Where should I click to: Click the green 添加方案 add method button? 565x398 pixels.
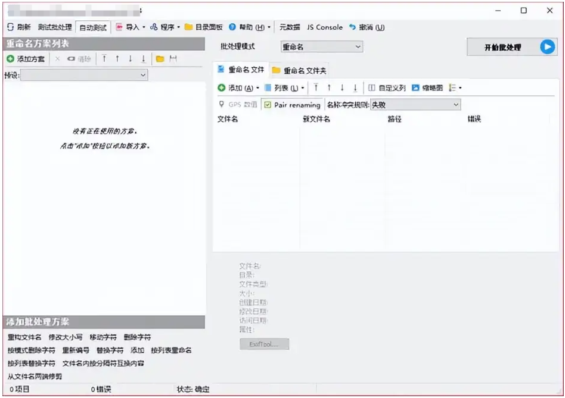(x=26, y=59)
